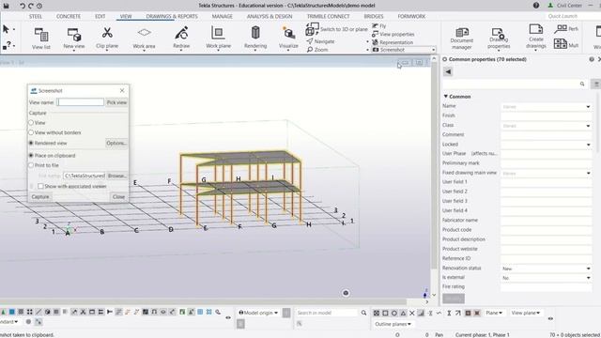The height and width of the screenshot is (338, 601).
Task: Open Representation settings
Action: coord(393,42)
